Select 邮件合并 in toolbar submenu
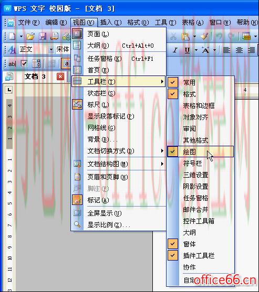The width and height of the screenshot is (259, 292). [x=200, y=209]
